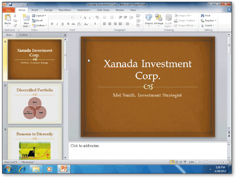Viewport: 236px width, 178px height.
Task: Switch to the Insert tab
Action: tap(35, 10)
